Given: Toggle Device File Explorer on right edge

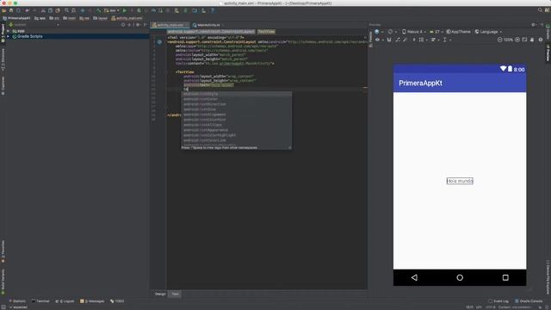Looking at the screenshot, I should tap(548, 277).
